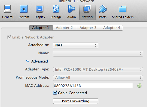Screen dimensions: 147x107
Task: Open the Adapter Type dropdown
Action: click(x=98, y=70)
